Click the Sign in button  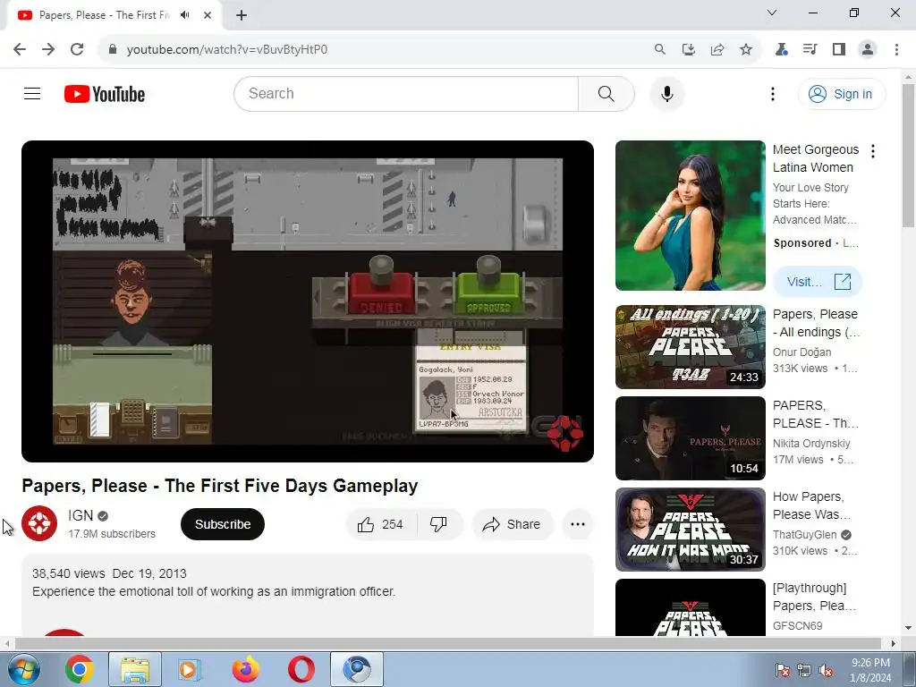coord(841,94)
